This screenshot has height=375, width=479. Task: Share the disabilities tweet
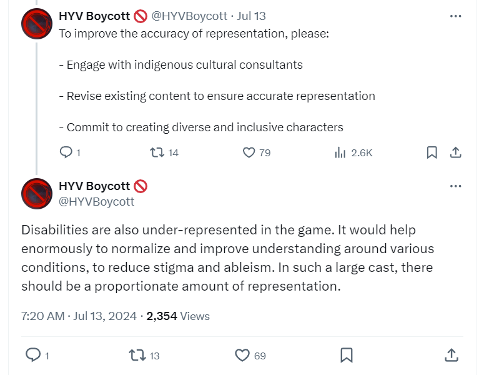pos(451,355)
